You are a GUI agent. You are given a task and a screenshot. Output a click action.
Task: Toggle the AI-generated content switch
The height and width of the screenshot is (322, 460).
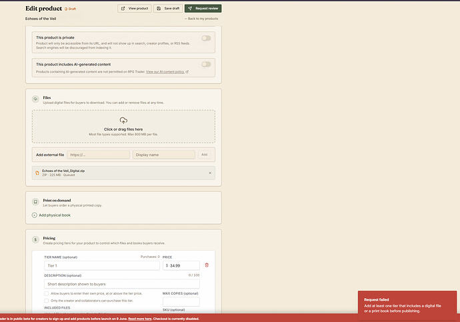(x=206, y=64)
